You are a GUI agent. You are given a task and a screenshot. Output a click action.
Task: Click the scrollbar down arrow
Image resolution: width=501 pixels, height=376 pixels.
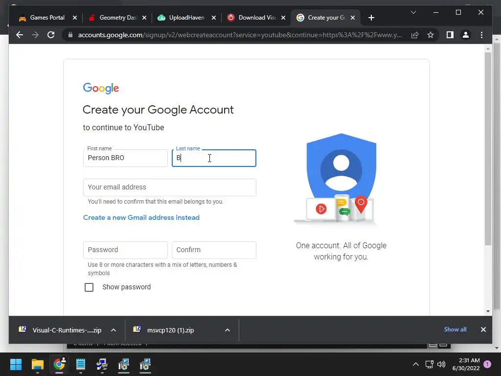(x=488, y=311)
